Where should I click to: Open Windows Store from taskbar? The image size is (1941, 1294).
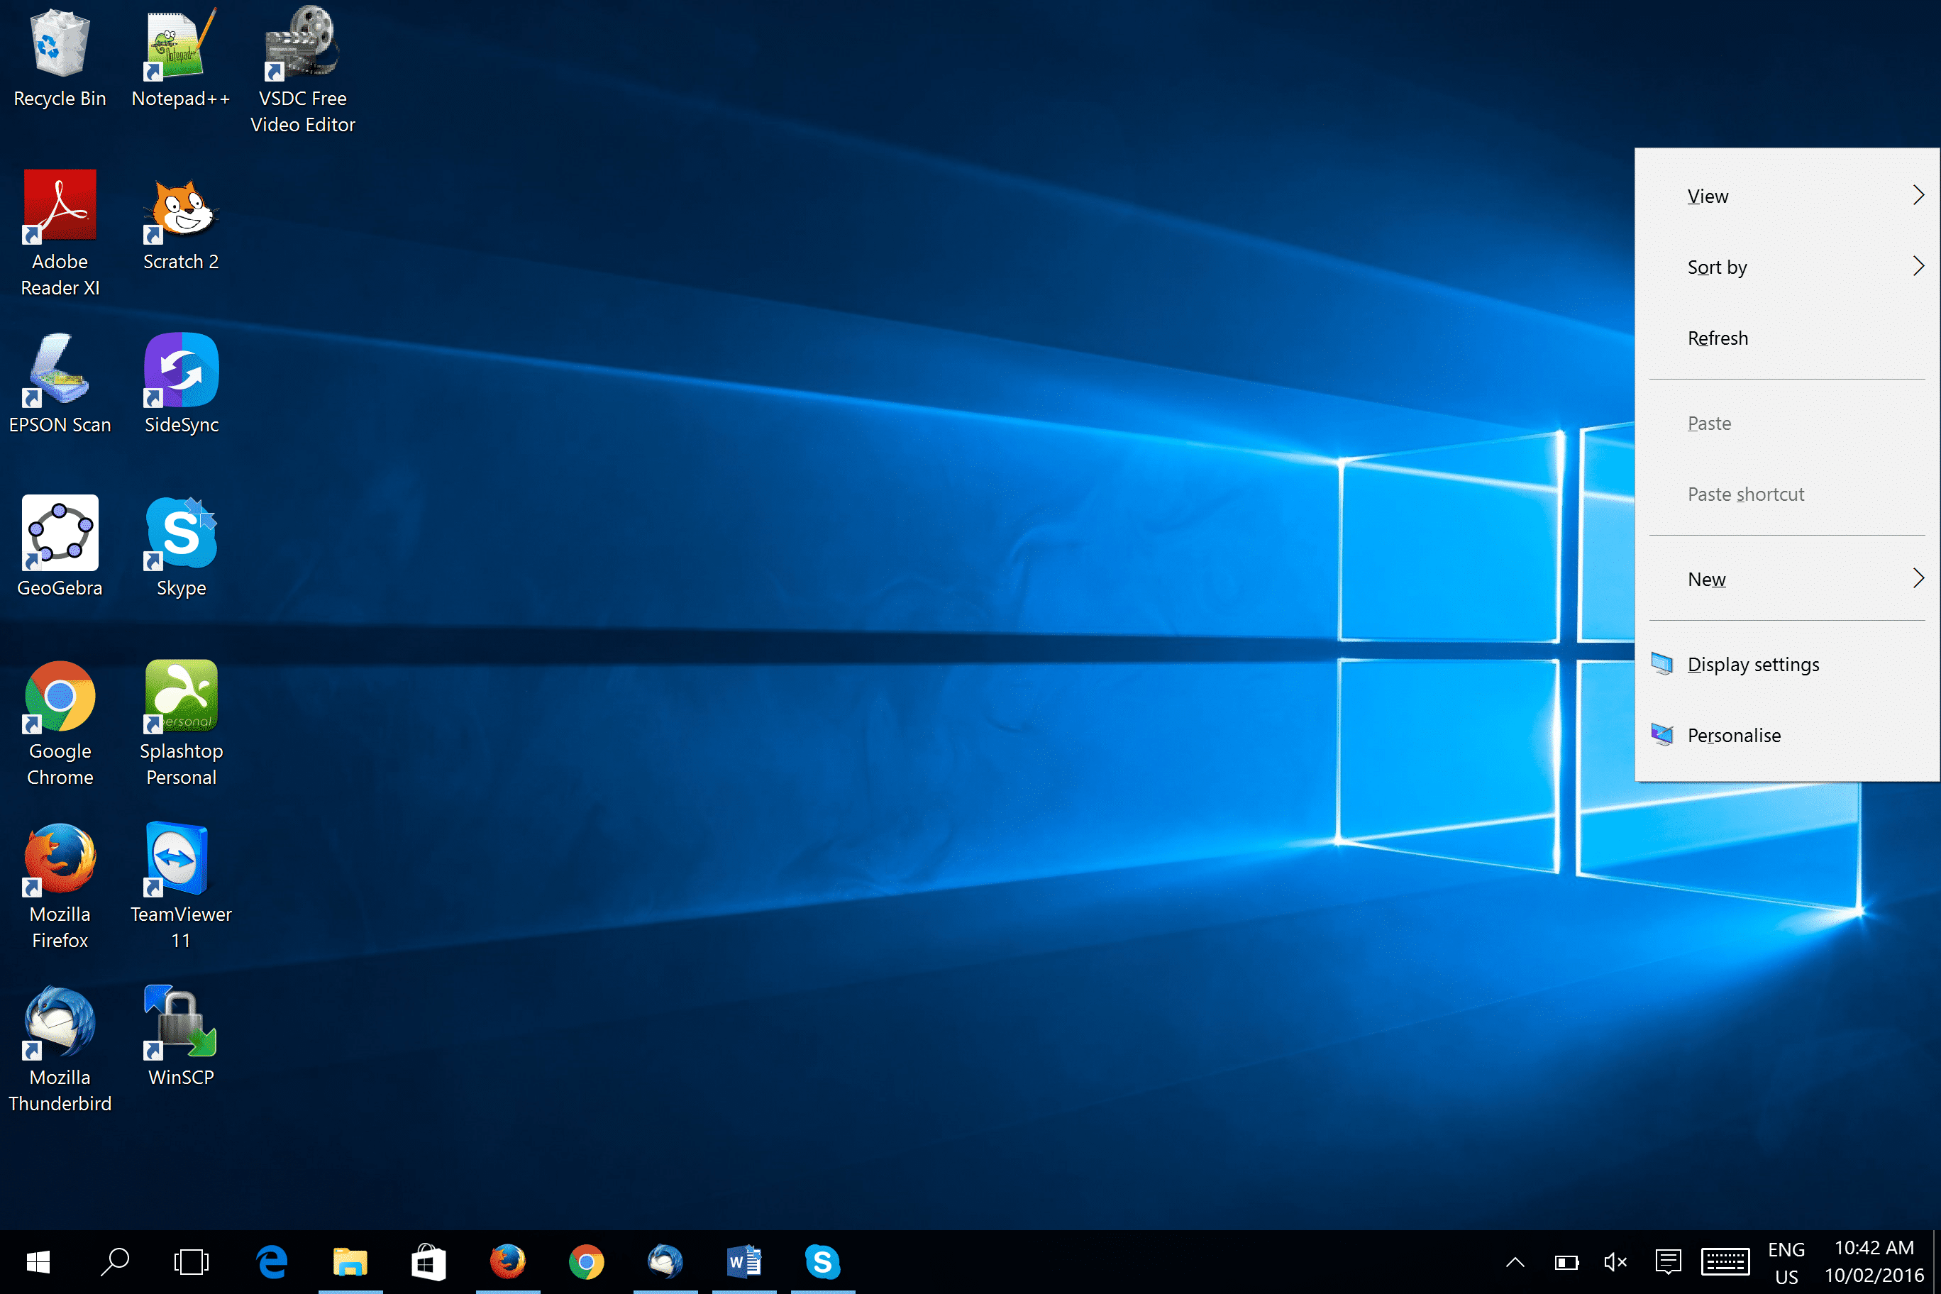[429, 1262]
